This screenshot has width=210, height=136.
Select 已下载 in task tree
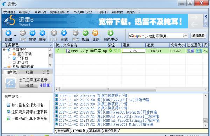(23, 58)
